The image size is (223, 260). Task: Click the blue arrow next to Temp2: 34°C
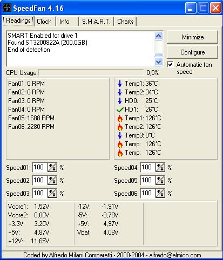coord(120,92)
